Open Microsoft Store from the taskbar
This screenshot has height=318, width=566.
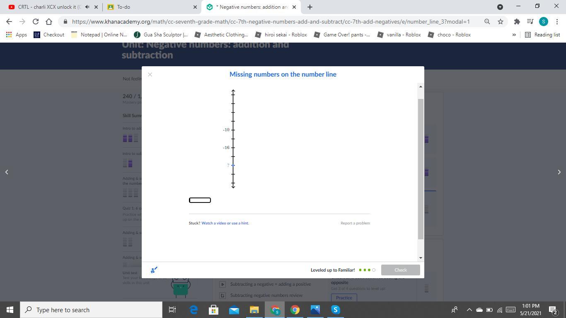213,310
